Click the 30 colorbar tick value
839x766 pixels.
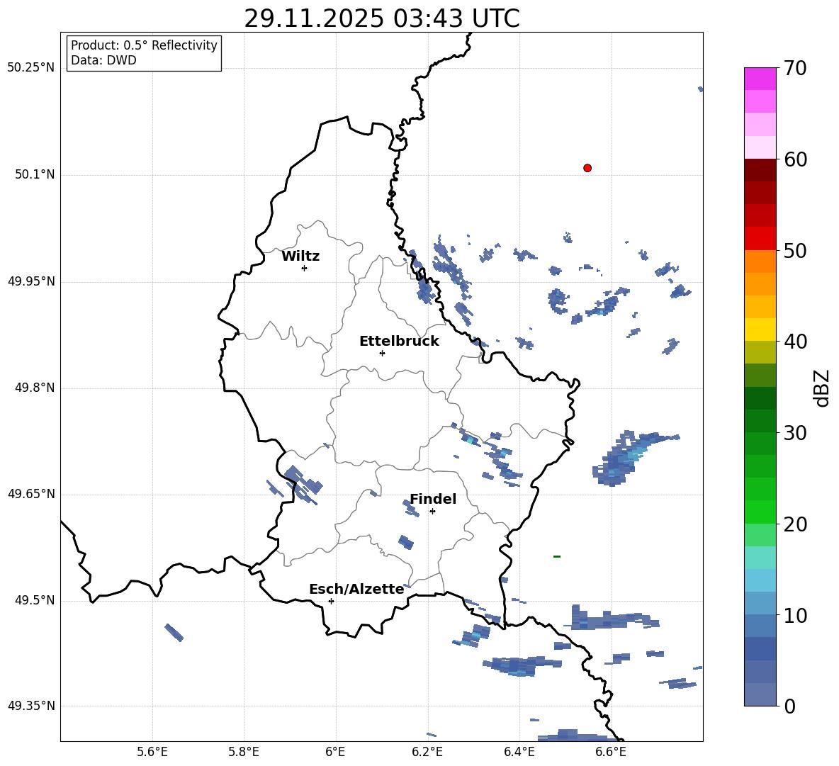pyautogui.click(x=795, y=433)
